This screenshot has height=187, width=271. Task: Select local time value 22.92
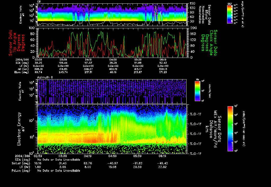(x=162, y=167)
